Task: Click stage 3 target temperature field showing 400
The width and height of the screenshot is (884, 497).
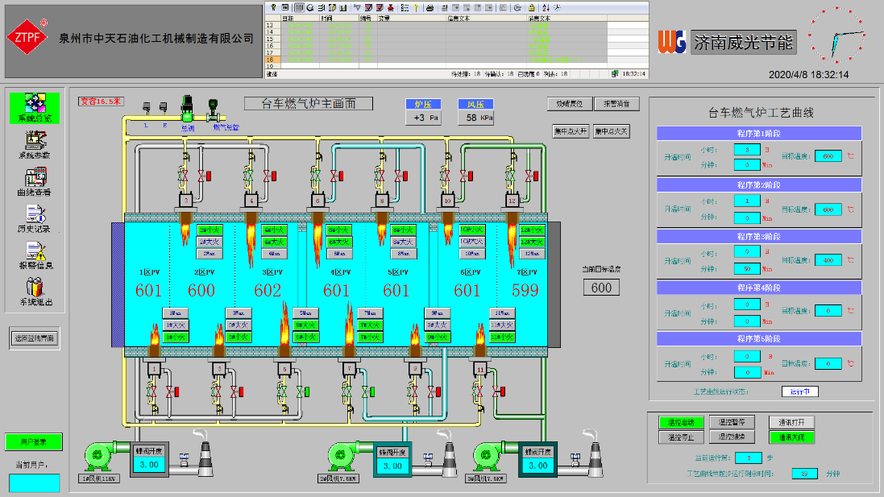Action: [828, 259]
